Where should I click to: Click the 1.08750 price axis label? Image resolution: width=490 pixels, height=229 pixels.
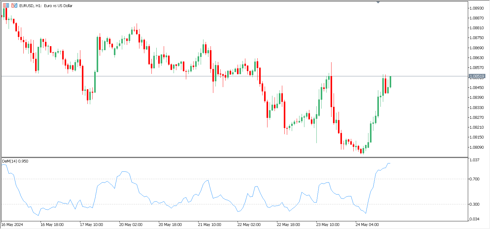(x=476, y=38)
